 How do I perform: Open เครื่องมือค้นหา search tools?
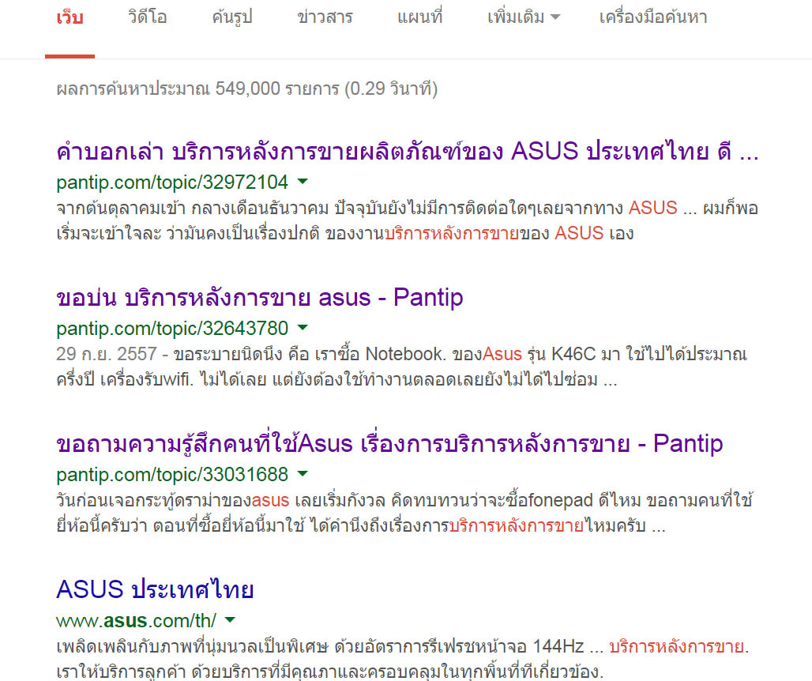tap(653, 17)
